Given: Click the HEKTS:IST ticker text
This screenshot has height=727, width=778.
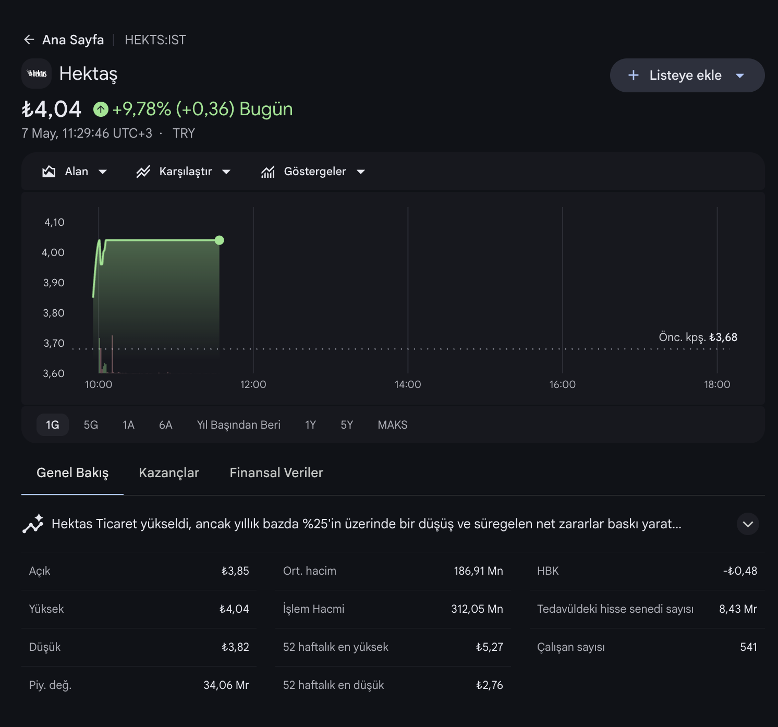Looking at the screenshot, I should pyautogui.click(x=155, y=40).
